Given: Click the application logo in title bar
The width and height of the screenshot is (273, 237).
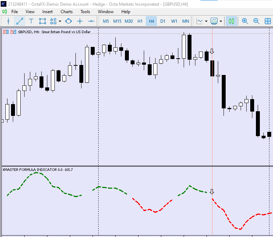Looking at the screenshot, I should [4, 4].
